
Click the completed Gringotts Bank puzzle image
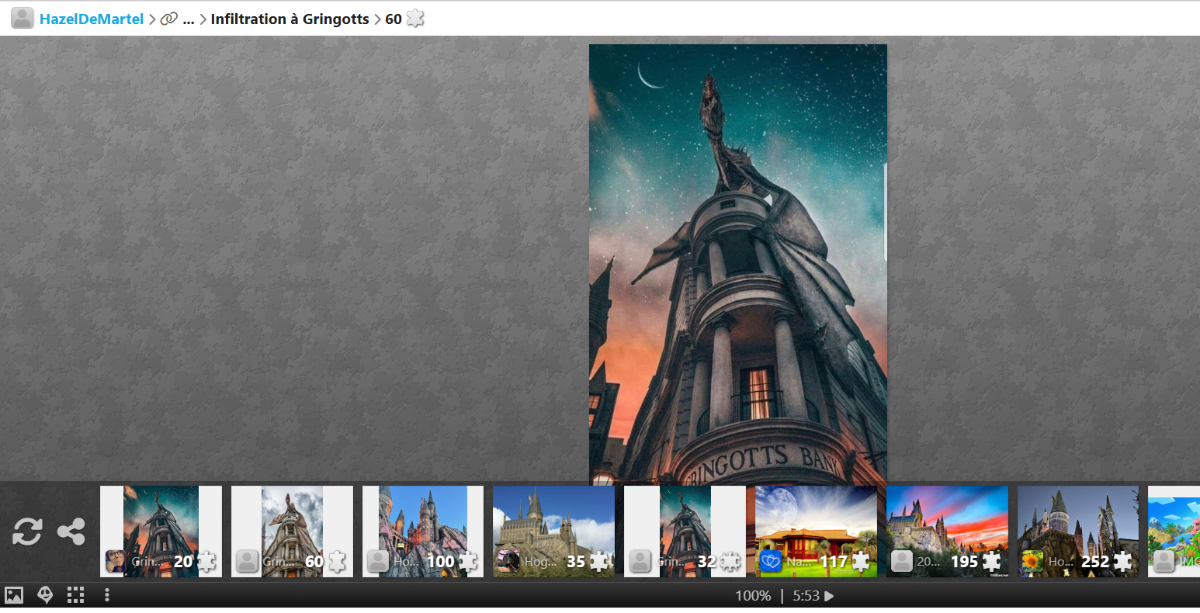pyautogui.click(x=738, y=265)
